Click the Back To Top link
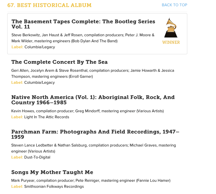Screen dimensions: 216x194 [x=174, y=5]
